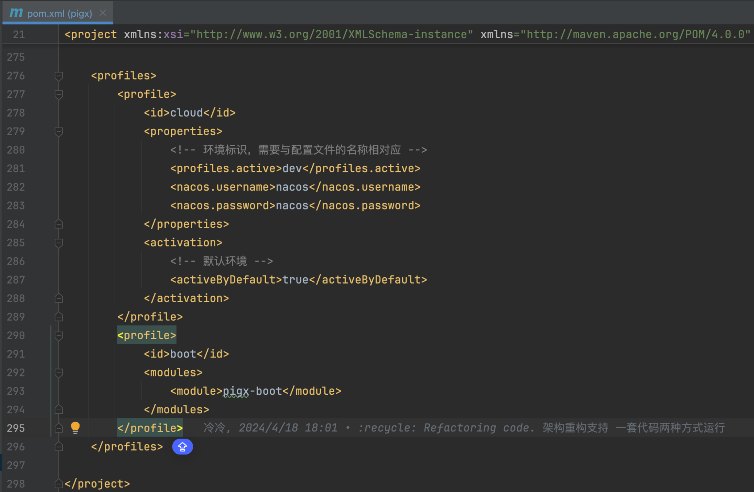
Task: Collapse the boot profile at line 290
Action: pos(58,336)
